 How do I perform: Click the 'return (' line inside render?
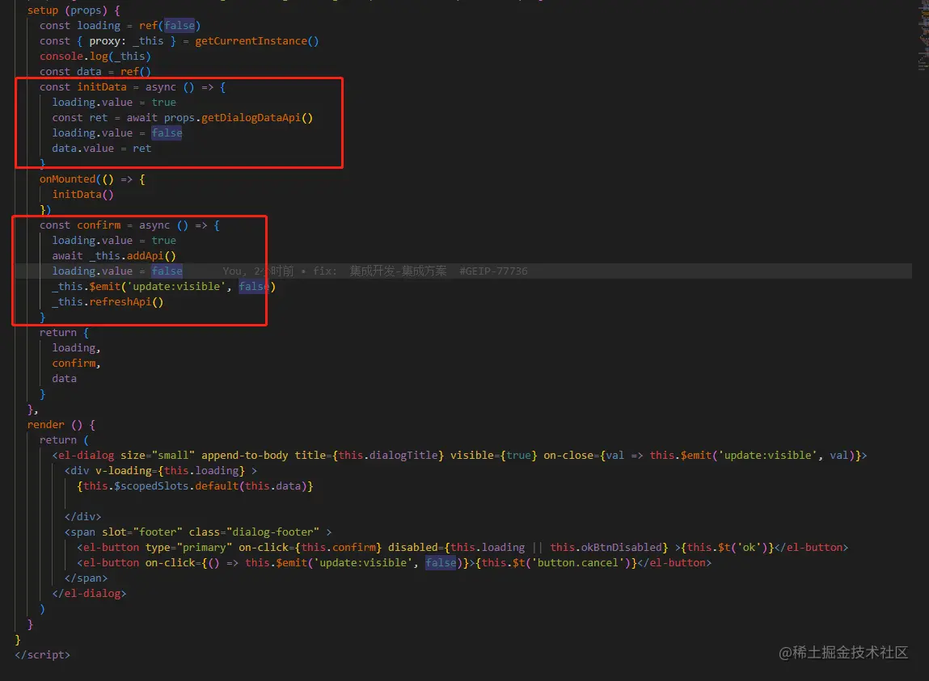point(64,440)
